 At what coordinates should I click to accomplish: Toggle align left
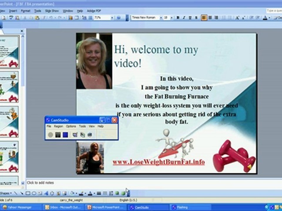204,18
